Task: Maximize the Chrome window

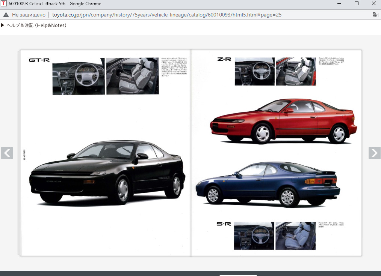Action: (x=357, y=4)
